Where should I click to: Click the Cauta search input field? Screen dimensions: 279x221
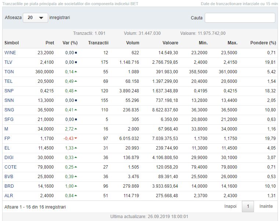(x=240, y=18)
